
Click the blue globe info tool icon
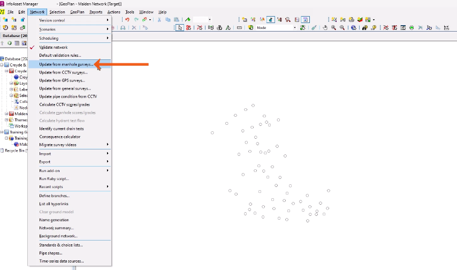(354, 28)
